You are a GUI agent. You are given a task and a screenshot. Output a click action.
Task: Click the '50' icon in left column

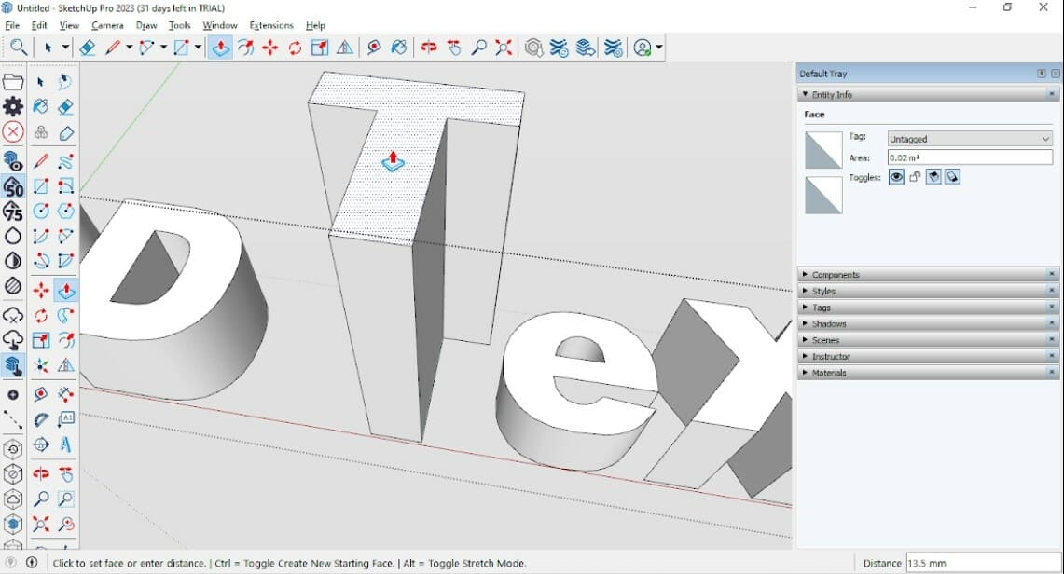[13, 185]
